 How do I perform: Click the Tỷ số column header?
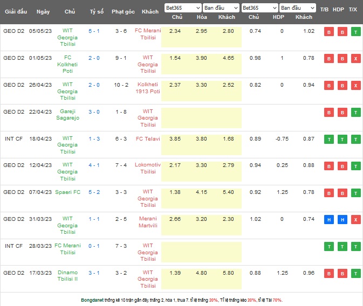pos(97,11)
